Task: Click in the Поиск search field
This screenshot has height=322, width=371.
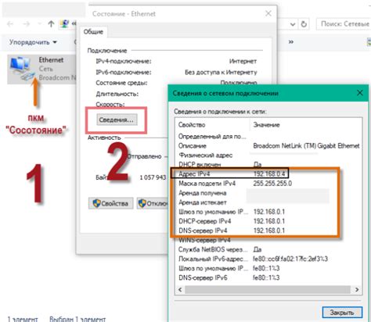Action: click(x=344, y=24)
